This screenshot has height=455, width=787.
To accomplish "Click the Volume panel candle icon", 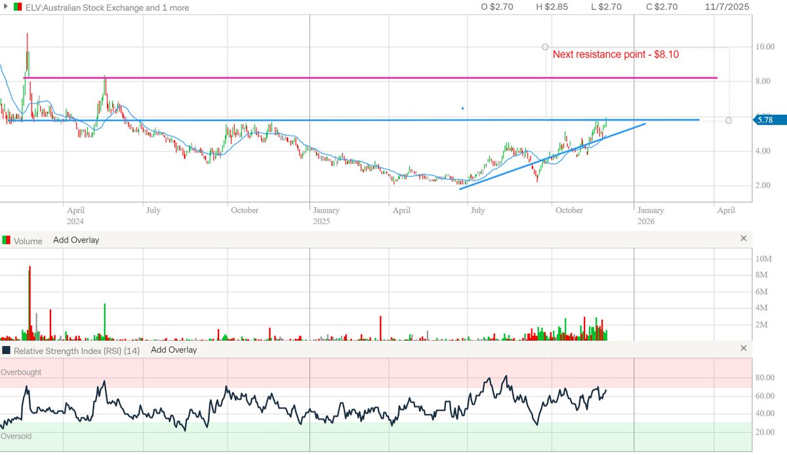I will (x=7, y=241).
